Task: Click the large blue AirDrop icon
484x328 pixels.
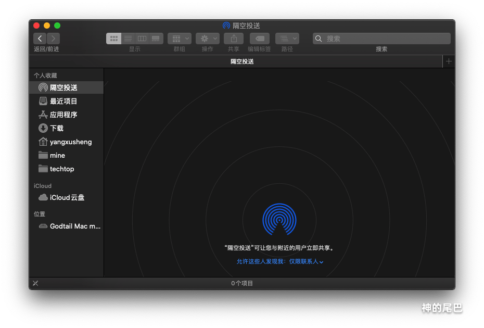Action: (x=279, y=220)
